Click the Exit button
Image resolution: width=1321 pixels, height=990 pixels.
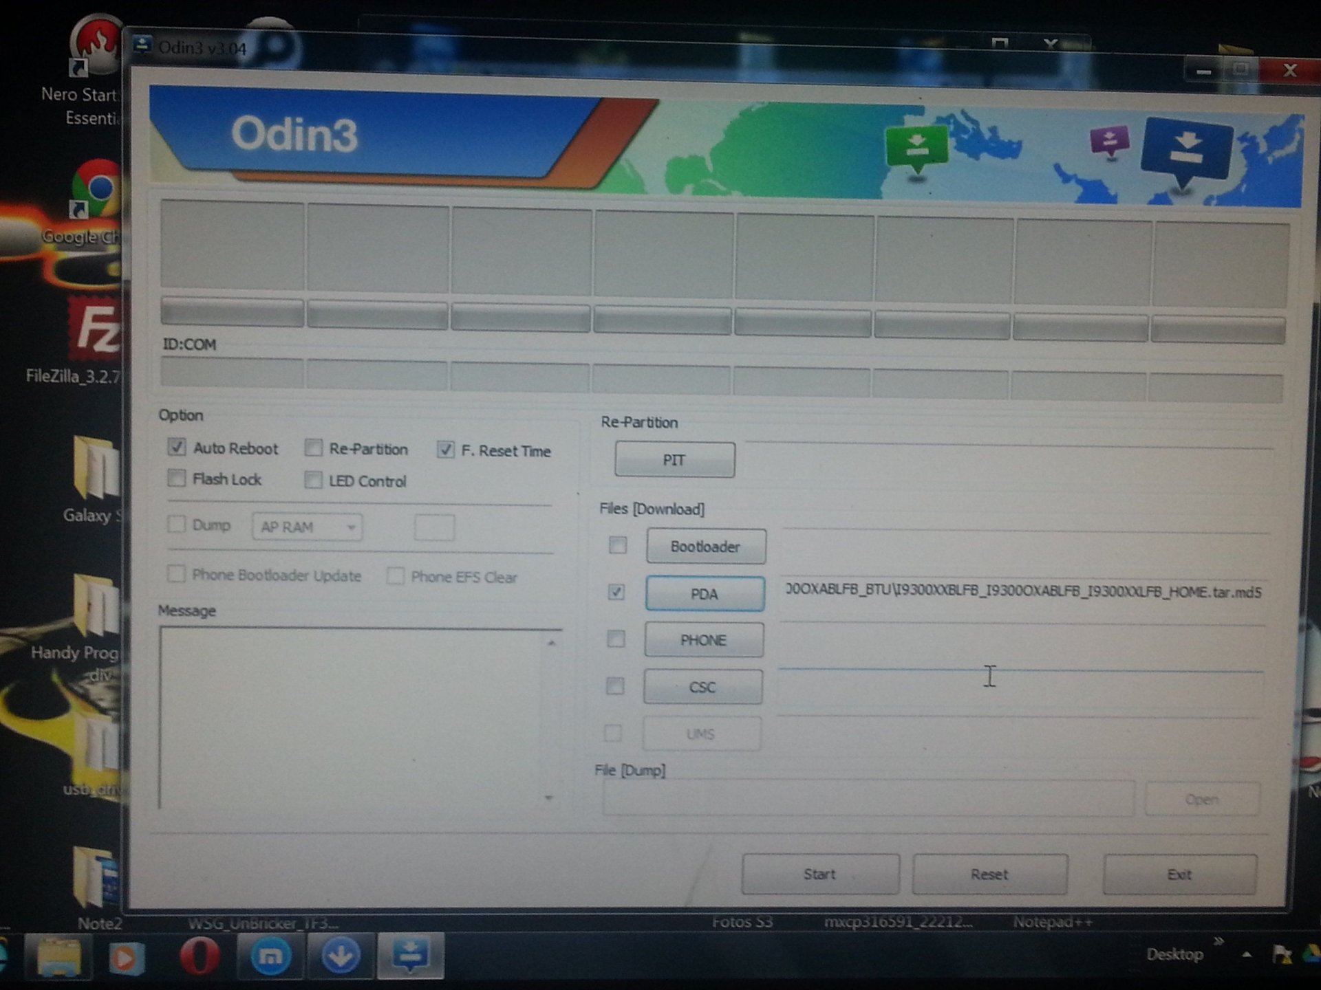pyautogui.click(x=1179, y=874)
